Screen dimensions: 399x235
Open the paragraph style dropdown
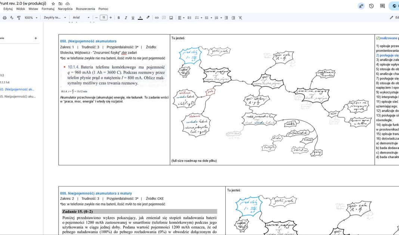55,18
